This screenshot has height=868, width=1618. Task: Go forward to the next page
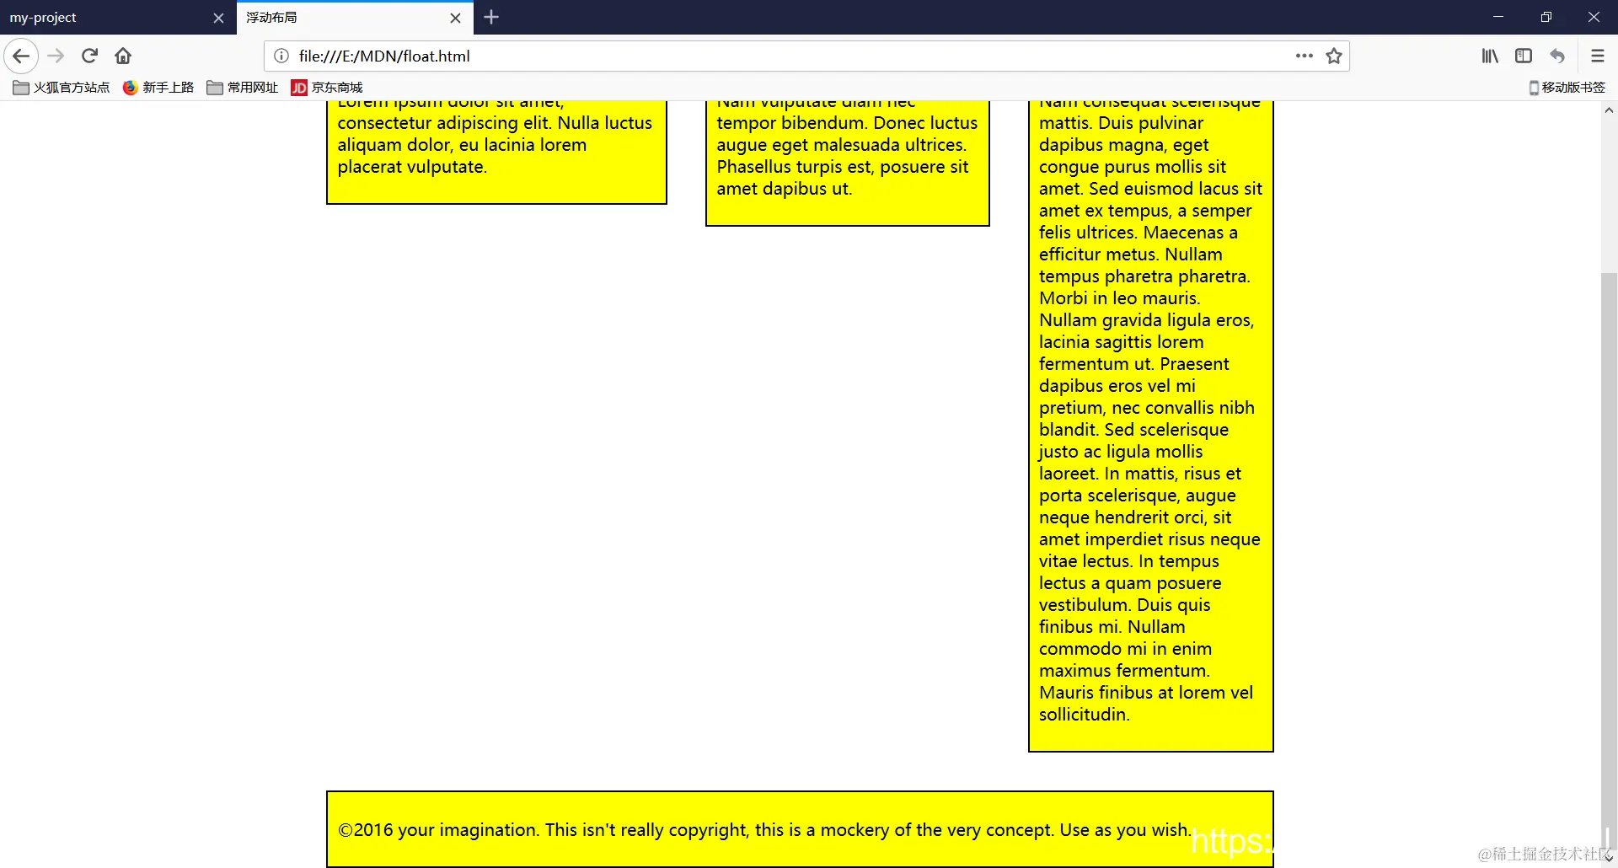(56, 56)
